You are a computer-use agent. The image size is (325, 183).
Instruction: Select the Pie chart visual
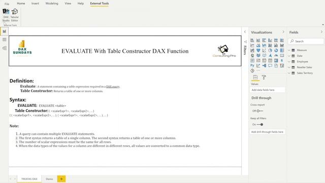pyautogui.click(x=270, y=50)
